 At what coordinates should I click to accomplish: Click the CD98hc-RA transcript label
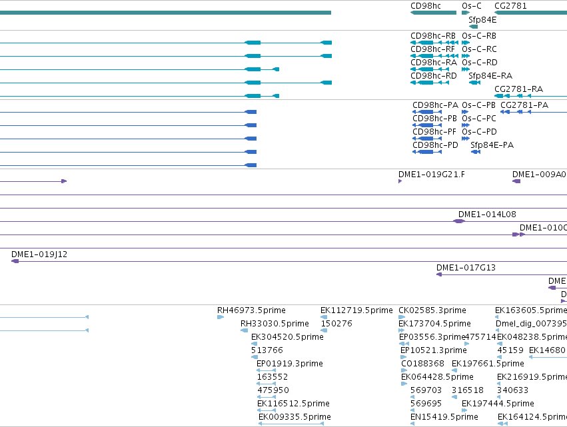(x=433, y=63)
